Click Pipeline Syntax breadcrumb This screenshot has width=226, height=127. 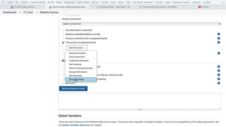pyautogui.click(x=49, y=12)
